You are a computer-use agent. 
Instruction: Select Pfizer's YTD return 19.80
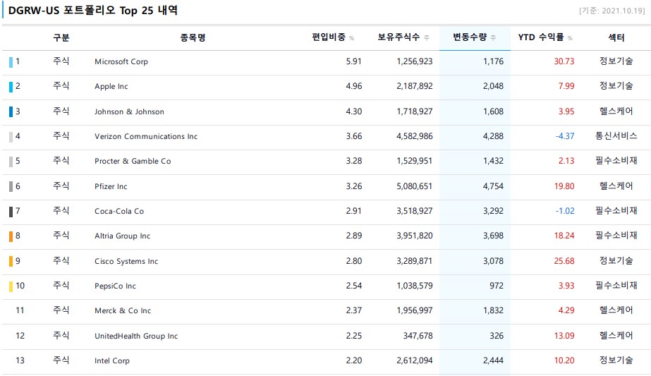564,186
